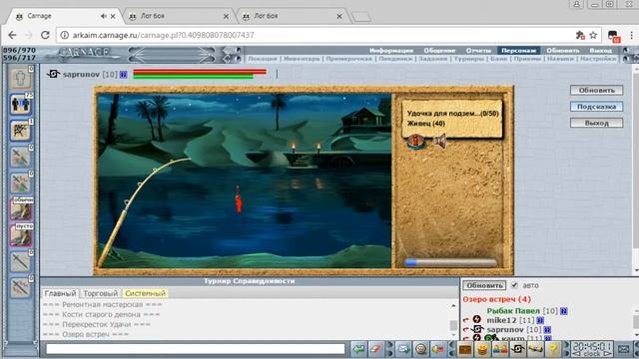Click the fishing bait float icon

click(415, 142)
